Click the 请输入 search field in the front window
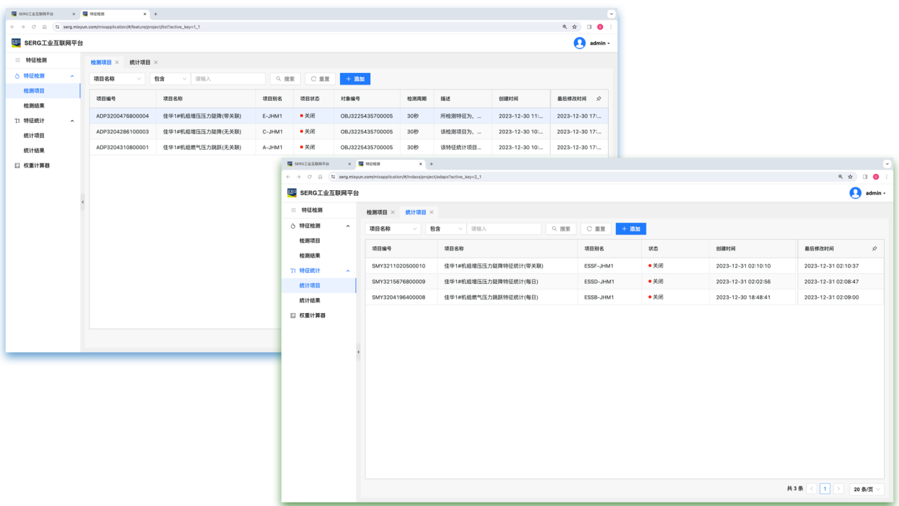The height and width of the screenshot is (506, 899). pyautogui.click(x=504, y=229)
